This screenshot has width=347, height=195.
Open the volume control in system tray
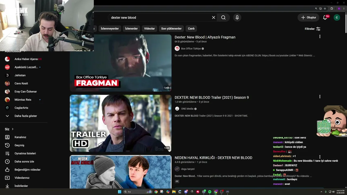[x=333, y=192]
